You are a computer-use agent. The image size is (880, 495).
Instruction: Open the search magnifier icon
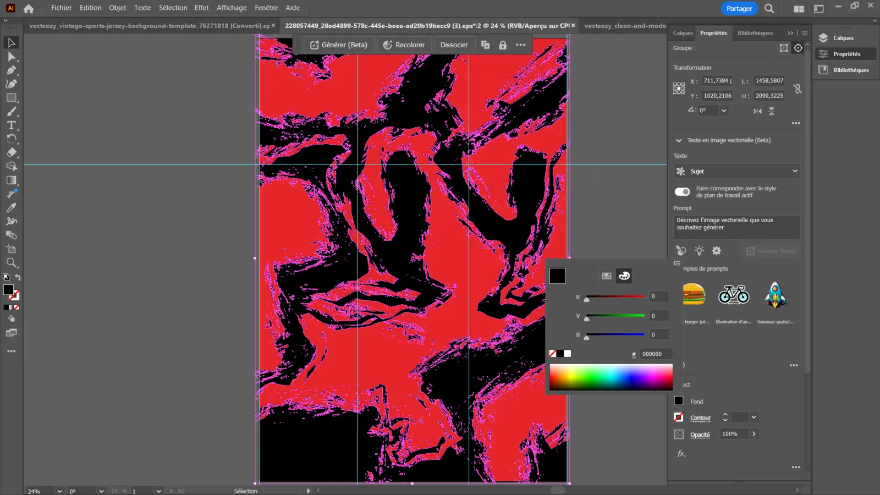(769, 8)
